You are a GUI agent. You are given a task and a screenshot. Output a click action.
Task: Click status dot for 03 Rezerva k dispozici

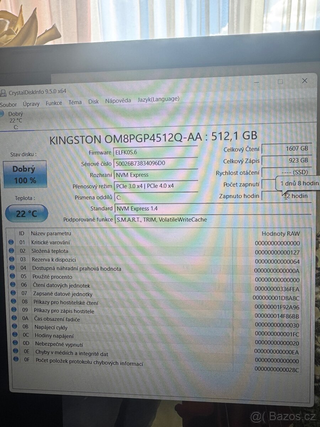click(x=11, y=259)
